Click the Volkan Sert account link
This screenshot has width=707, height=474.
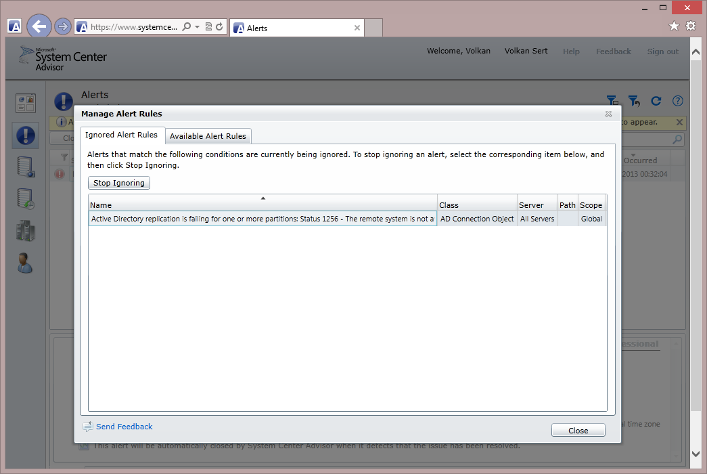point(526,51)
